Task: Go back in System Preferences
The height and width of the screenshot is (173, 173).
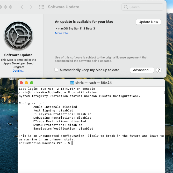Action: (22, 7)
